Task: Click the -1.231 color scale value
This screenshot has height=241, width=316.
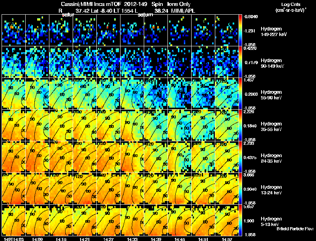Action: click(x=249, y=31)
